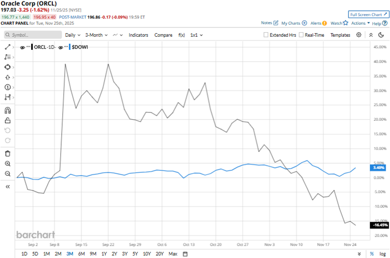
Task: Open the Indicators menu
Action: [x=138, y=35]
